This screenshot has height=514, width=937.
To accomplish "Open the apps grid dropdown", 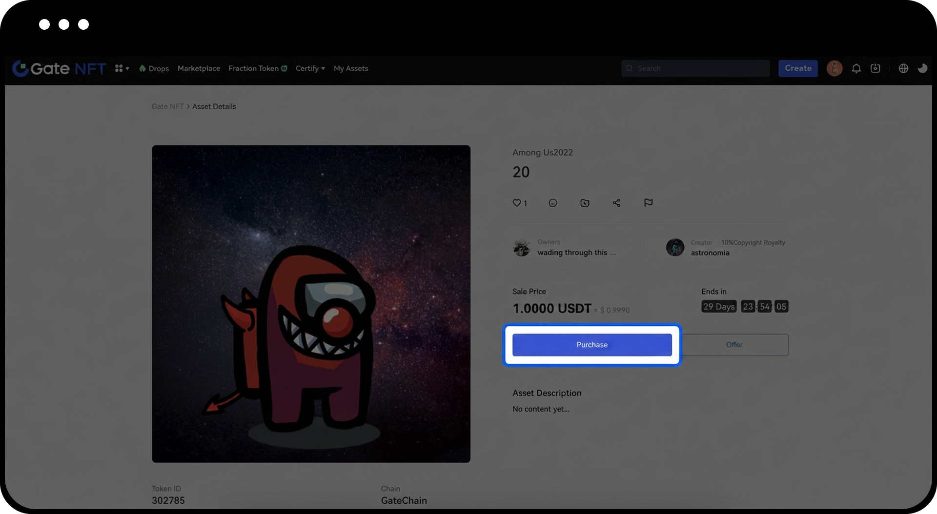I will pyautogui.click(x=122, y=69).
